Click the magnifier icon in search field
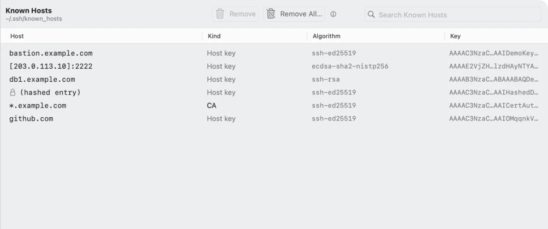The height and width of the screenshot is (229, 548). (371, 15)
